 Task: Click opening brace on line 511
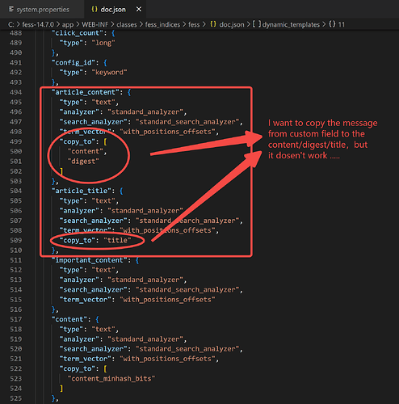(137, 260)
